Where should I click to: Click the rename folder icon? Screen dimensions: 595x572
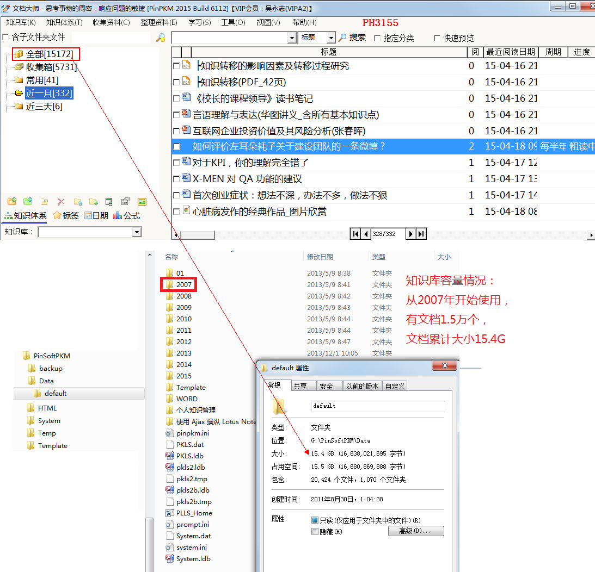[45, 202]
